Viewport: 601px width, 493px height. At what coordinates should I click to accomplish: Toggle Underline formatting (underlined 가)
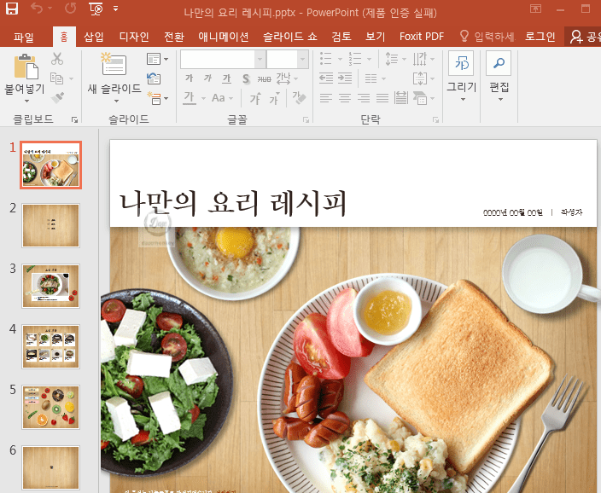click(226, 78)
